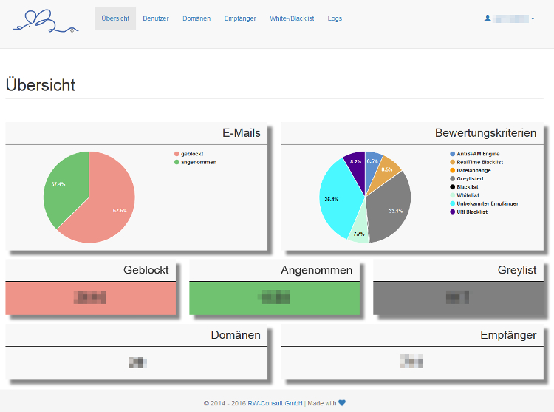Open White-/Blacklist settings
The image size is (554, 412).
(292, 18)
